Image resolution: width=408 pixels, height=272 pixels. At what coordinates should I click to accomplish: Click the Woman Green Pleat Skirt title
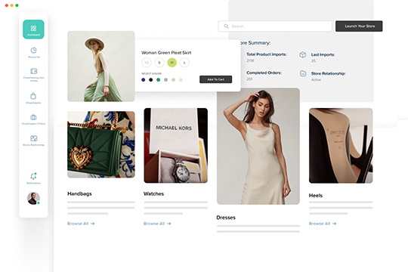click(166, 53)
